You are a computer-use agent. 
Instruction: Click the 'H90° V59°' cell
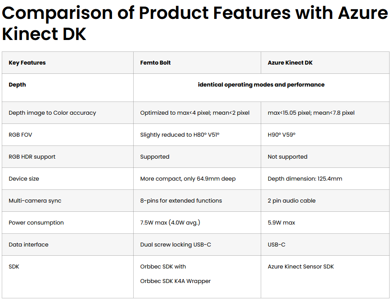pos(281,135)
